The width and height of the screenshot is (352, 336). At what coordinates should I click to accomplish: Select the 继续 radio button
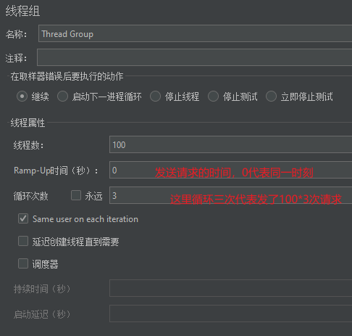(x=22, y=97)
